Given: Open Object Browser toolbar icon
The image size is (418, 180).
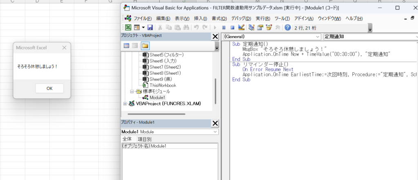Looking at the screenshot, I should [269, 27].
